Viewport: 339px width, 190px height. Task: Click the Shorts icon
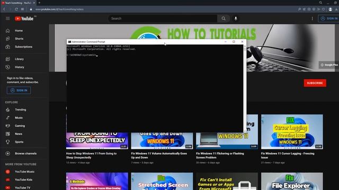8,39
